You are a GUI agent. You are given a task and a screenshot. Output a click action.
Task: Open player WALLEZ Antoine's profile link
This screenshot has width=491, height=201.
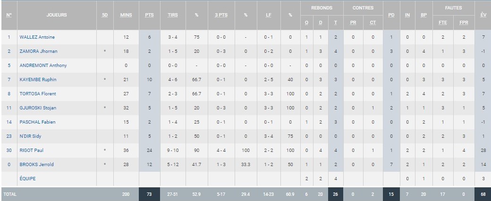tap(37, 37)
